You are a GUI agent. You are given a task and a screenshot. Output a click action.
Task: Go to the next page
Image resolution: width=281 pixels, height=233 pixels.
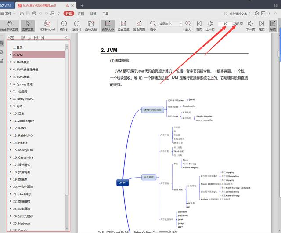click(x=251, y=25)
